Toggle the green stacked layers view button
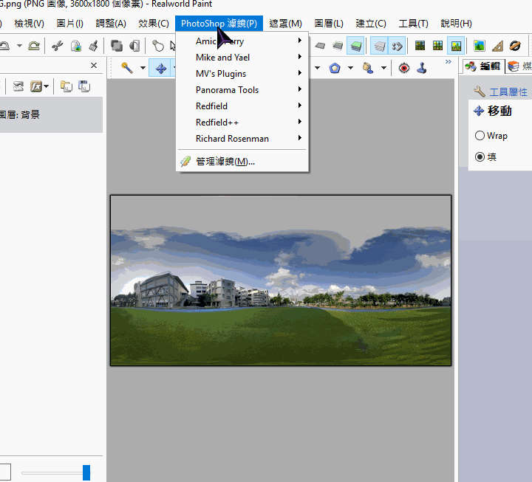 [355, 46]
